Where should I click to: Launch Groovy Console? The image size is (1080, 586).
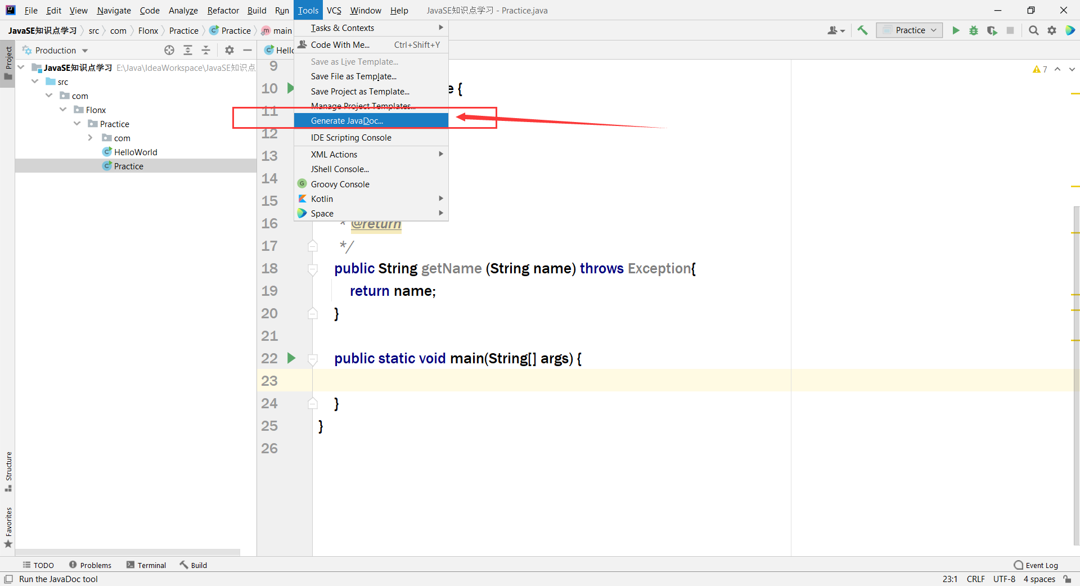pyautogui.click(x=371, y=184)
